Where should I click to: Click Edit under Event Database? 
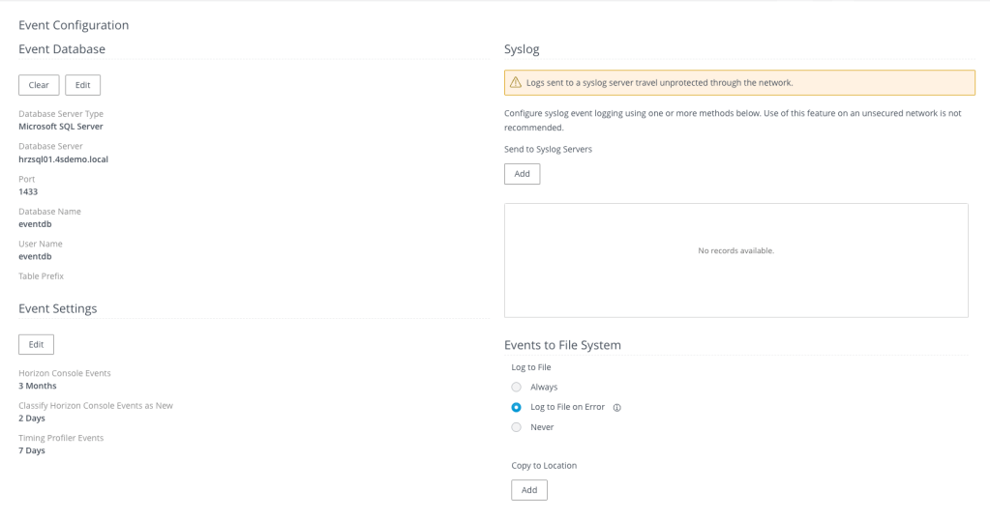[82, 85]
